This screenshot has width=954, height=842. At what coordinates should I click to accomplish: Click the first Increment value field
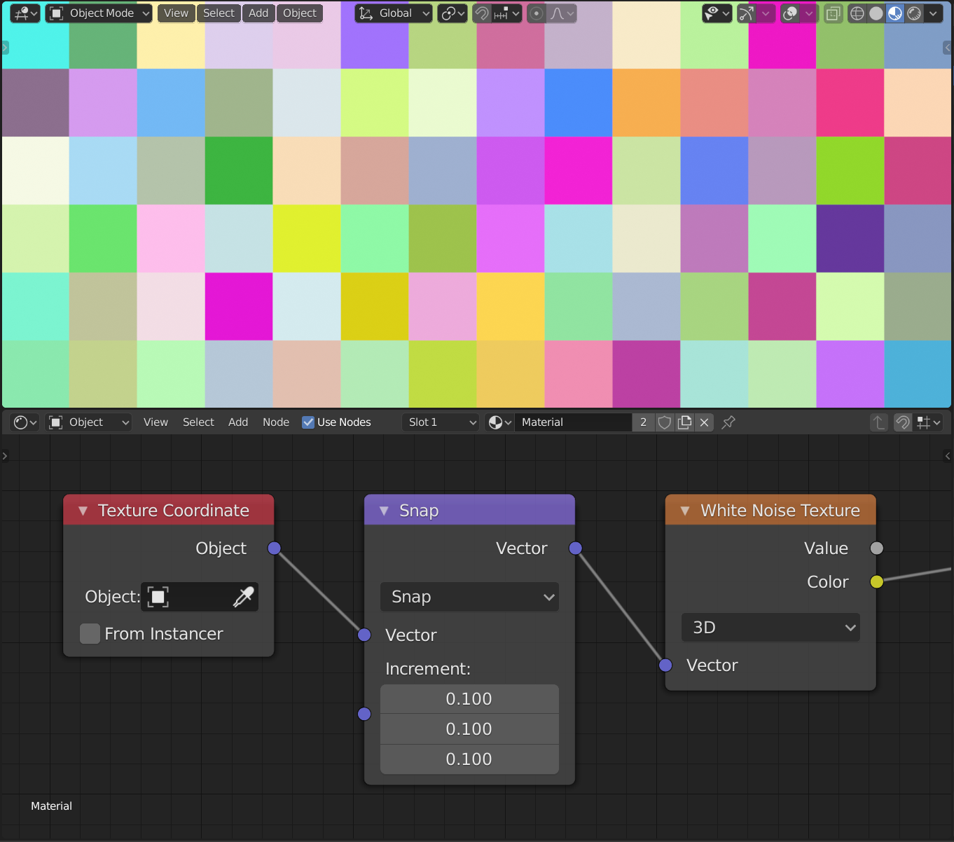[x=469, y=699]
